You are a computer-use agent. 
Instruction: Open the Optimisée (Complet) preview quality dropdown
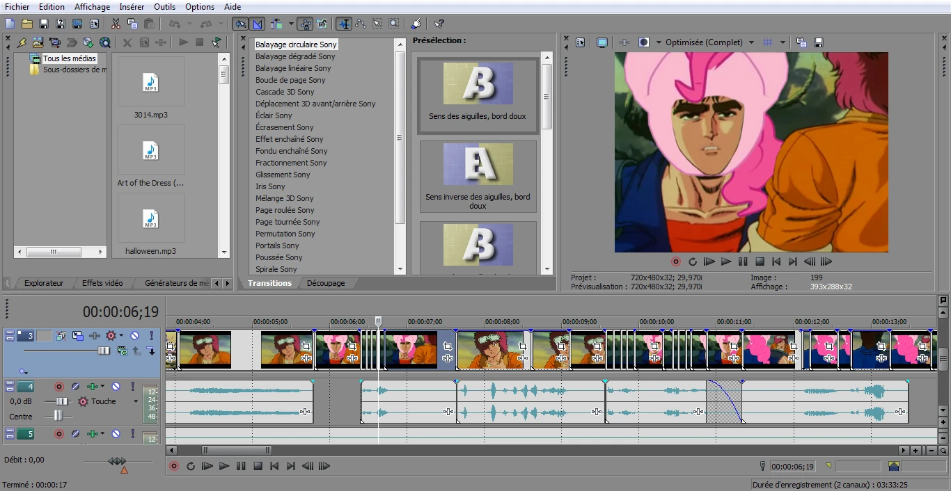[x=751, y=42]
